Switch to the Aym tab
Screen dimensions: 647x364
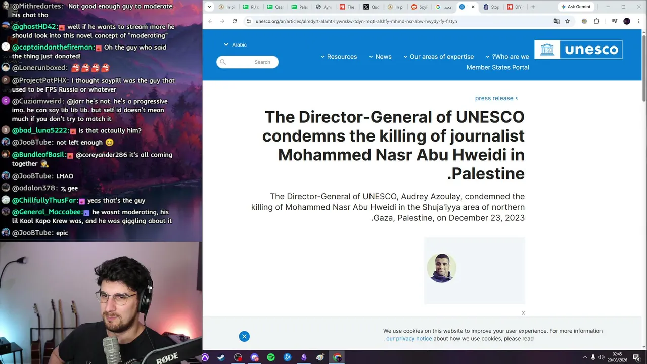pyautogui.click(x=323, y=7)
